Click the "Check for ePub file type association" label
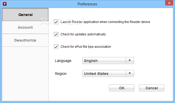The width and height of the screenshot is (175, 103). [86, 47]
